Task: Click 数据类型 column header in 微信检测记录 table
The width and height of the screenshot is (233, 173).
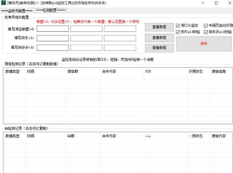Action: (x=15, y=72)
